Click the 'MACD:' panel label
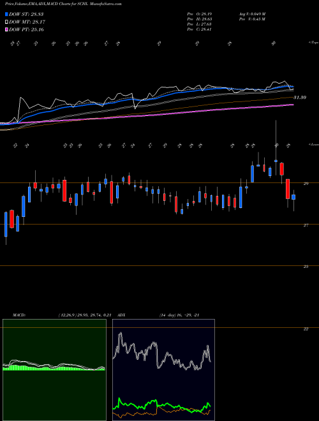 [19, 315]
